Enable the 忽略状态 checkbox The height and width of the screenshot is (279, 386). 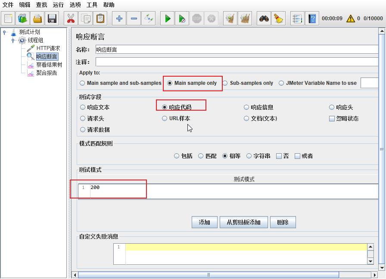[x=332, y=118]
